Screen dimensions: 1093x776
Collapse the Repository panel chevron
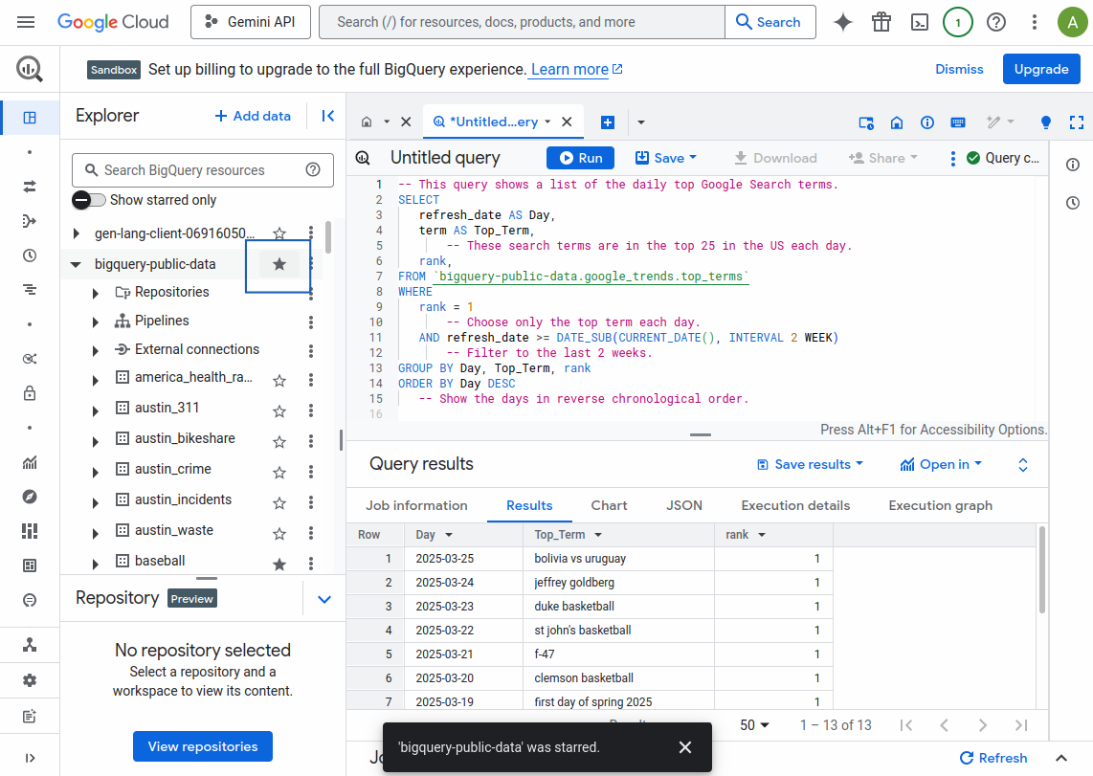click(324, 599)
